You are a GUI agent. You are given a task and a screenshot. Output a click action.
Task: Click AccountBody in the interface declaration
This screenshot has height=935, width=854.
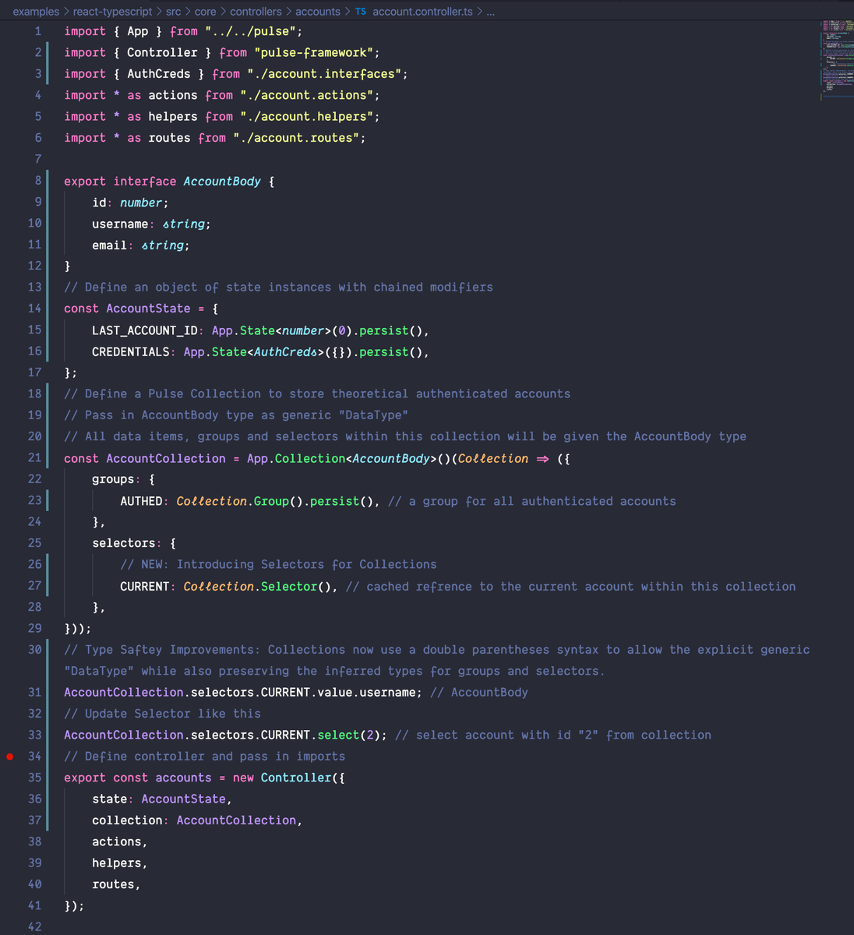[x=222, y=181]
